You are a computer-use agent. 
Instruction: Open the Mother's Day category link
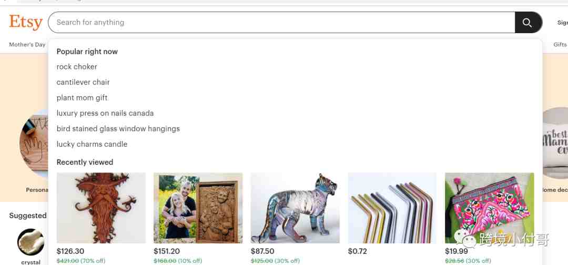point(27,45)
